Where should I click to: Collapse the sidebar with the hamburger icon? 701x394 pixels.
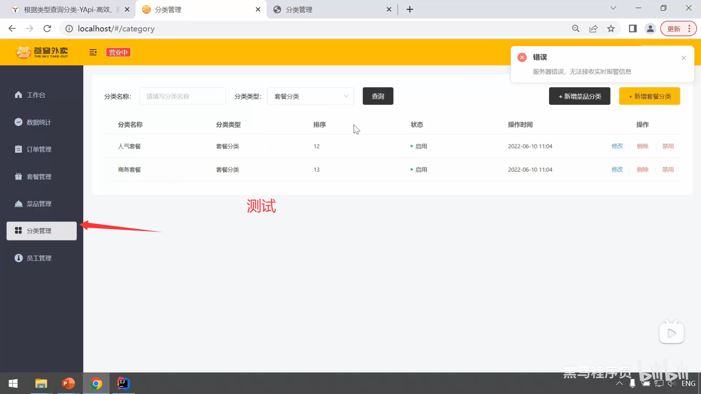pyautogui.click(x=93, y=52)
